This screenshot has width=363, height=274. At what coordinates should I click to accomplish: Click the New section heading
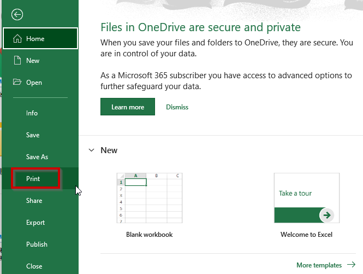(109, 150)
